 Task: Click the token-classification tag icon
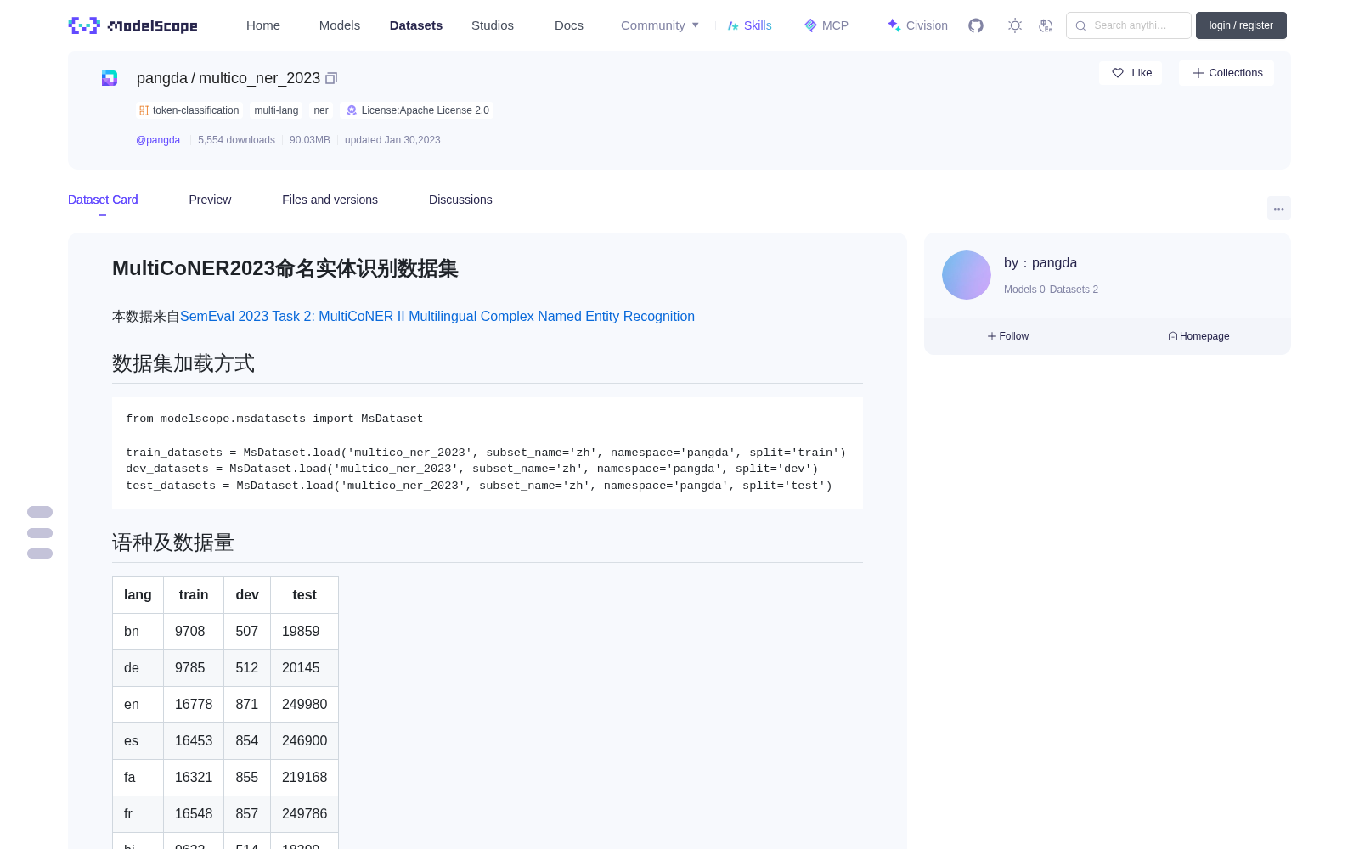point(144,110)
